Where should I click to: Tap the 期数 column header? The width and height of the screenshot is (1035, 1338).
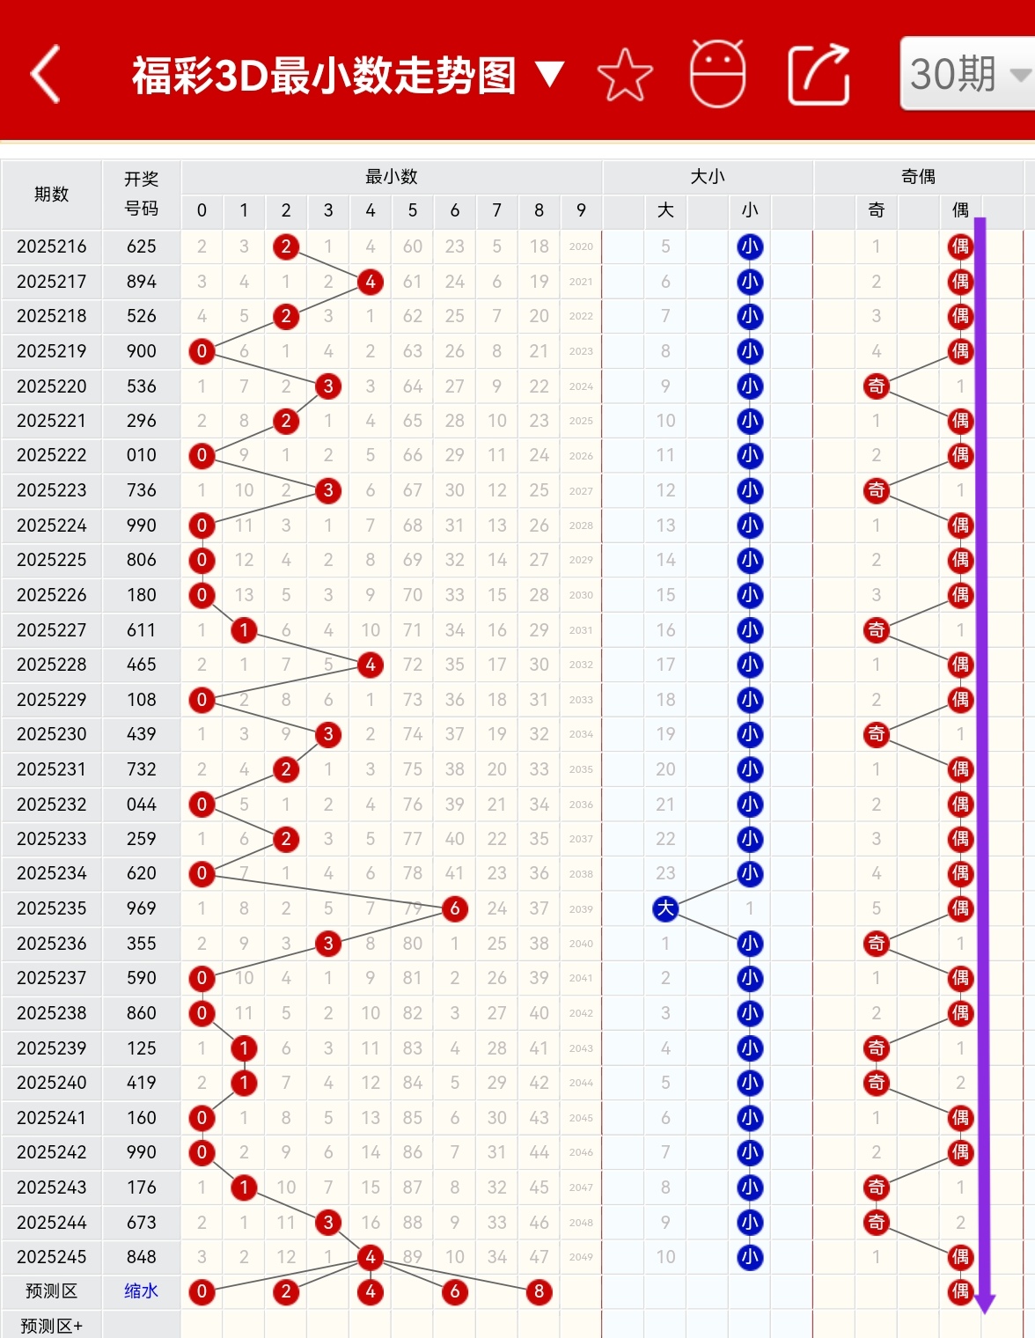click(x=52, y=195)
